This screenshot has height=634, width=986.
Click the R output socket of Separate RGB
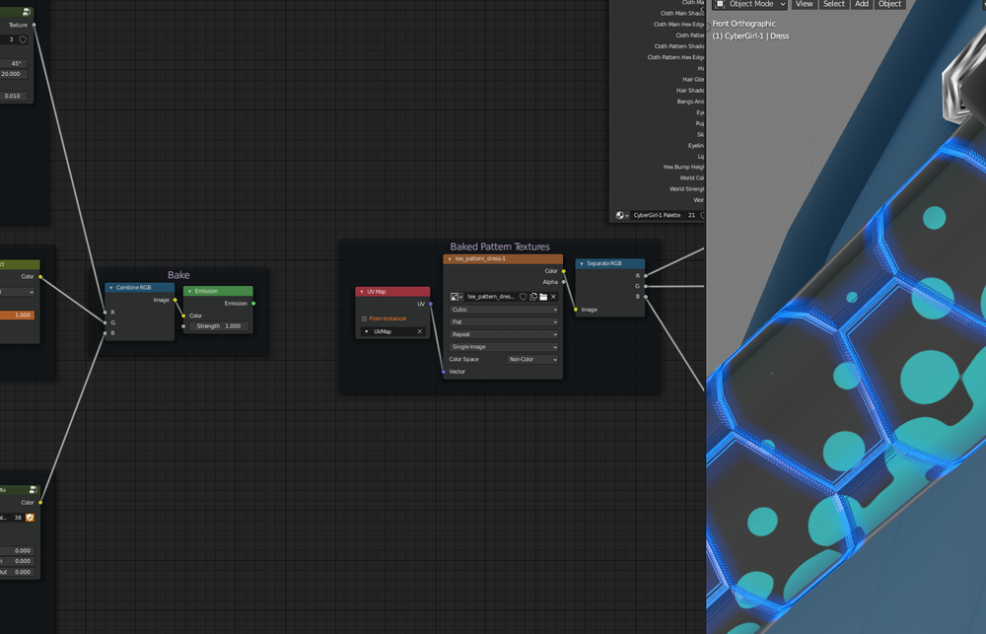point(645,275)
